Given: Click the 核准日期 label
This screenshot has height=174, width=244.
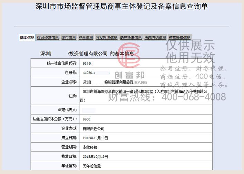Looking at the screenshot, I should click(69, 156).
